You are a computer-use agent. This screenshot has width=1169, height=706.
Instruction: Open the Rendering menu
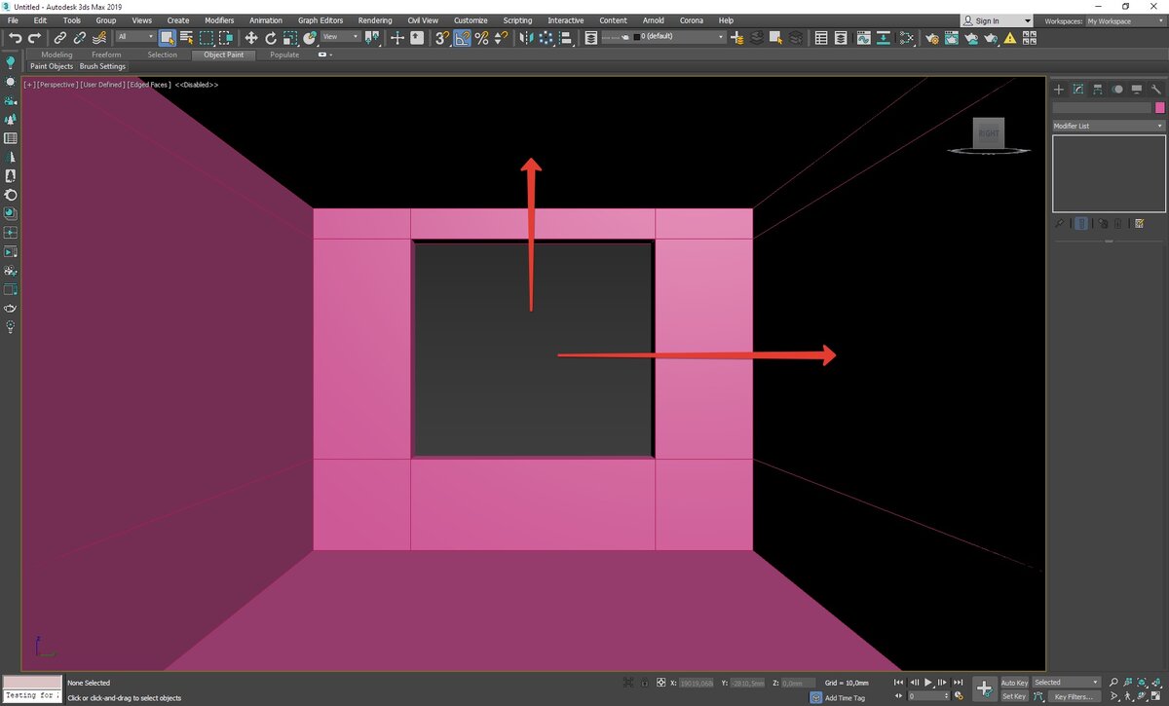point(375,19)
